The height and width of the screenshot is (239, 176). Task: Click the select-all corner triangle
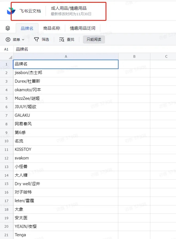click(10, 57)
